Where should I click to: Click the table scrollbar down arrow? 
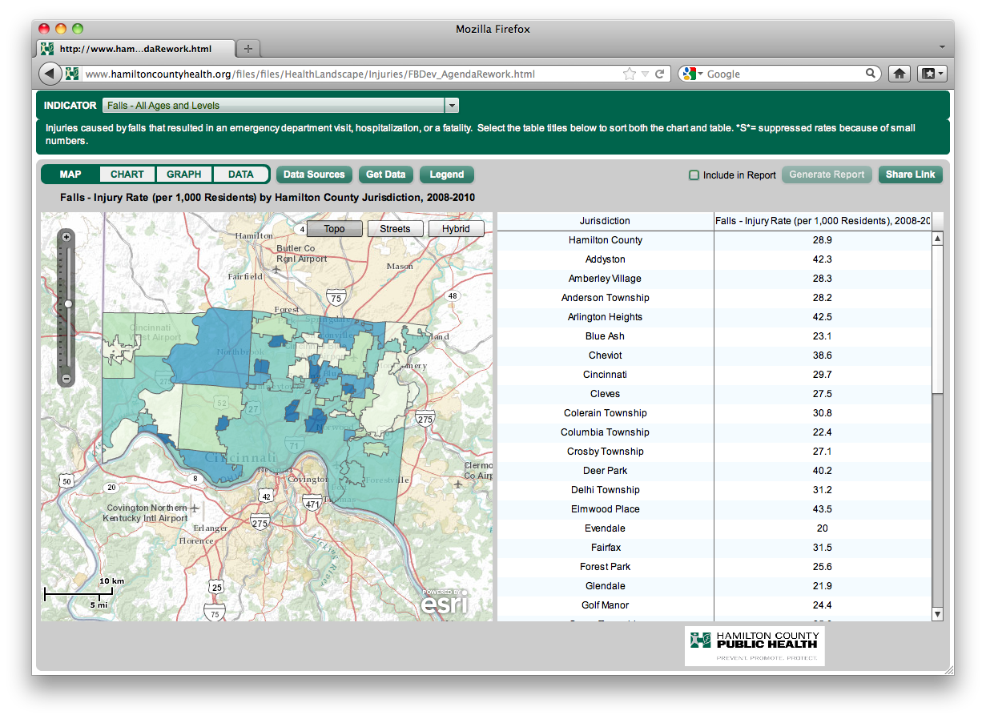[938, 614]
